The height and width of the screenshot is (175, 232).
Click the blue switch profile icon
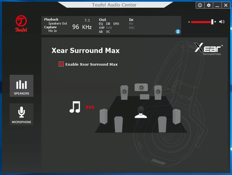click(x=178, y=31)
